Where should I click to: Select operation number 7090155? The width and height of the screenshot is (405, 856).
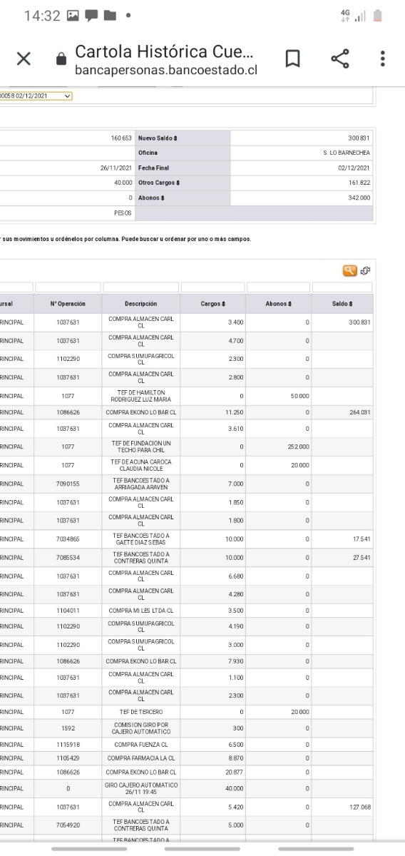point(68,483)
